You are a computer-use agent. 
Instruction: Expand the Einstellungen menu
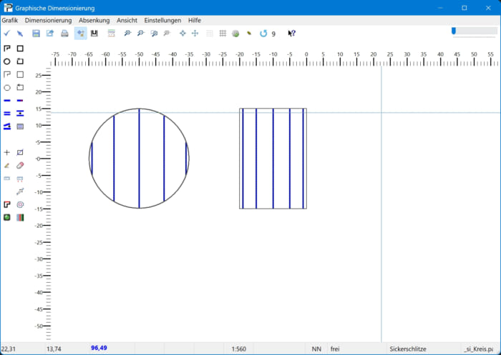162,21
